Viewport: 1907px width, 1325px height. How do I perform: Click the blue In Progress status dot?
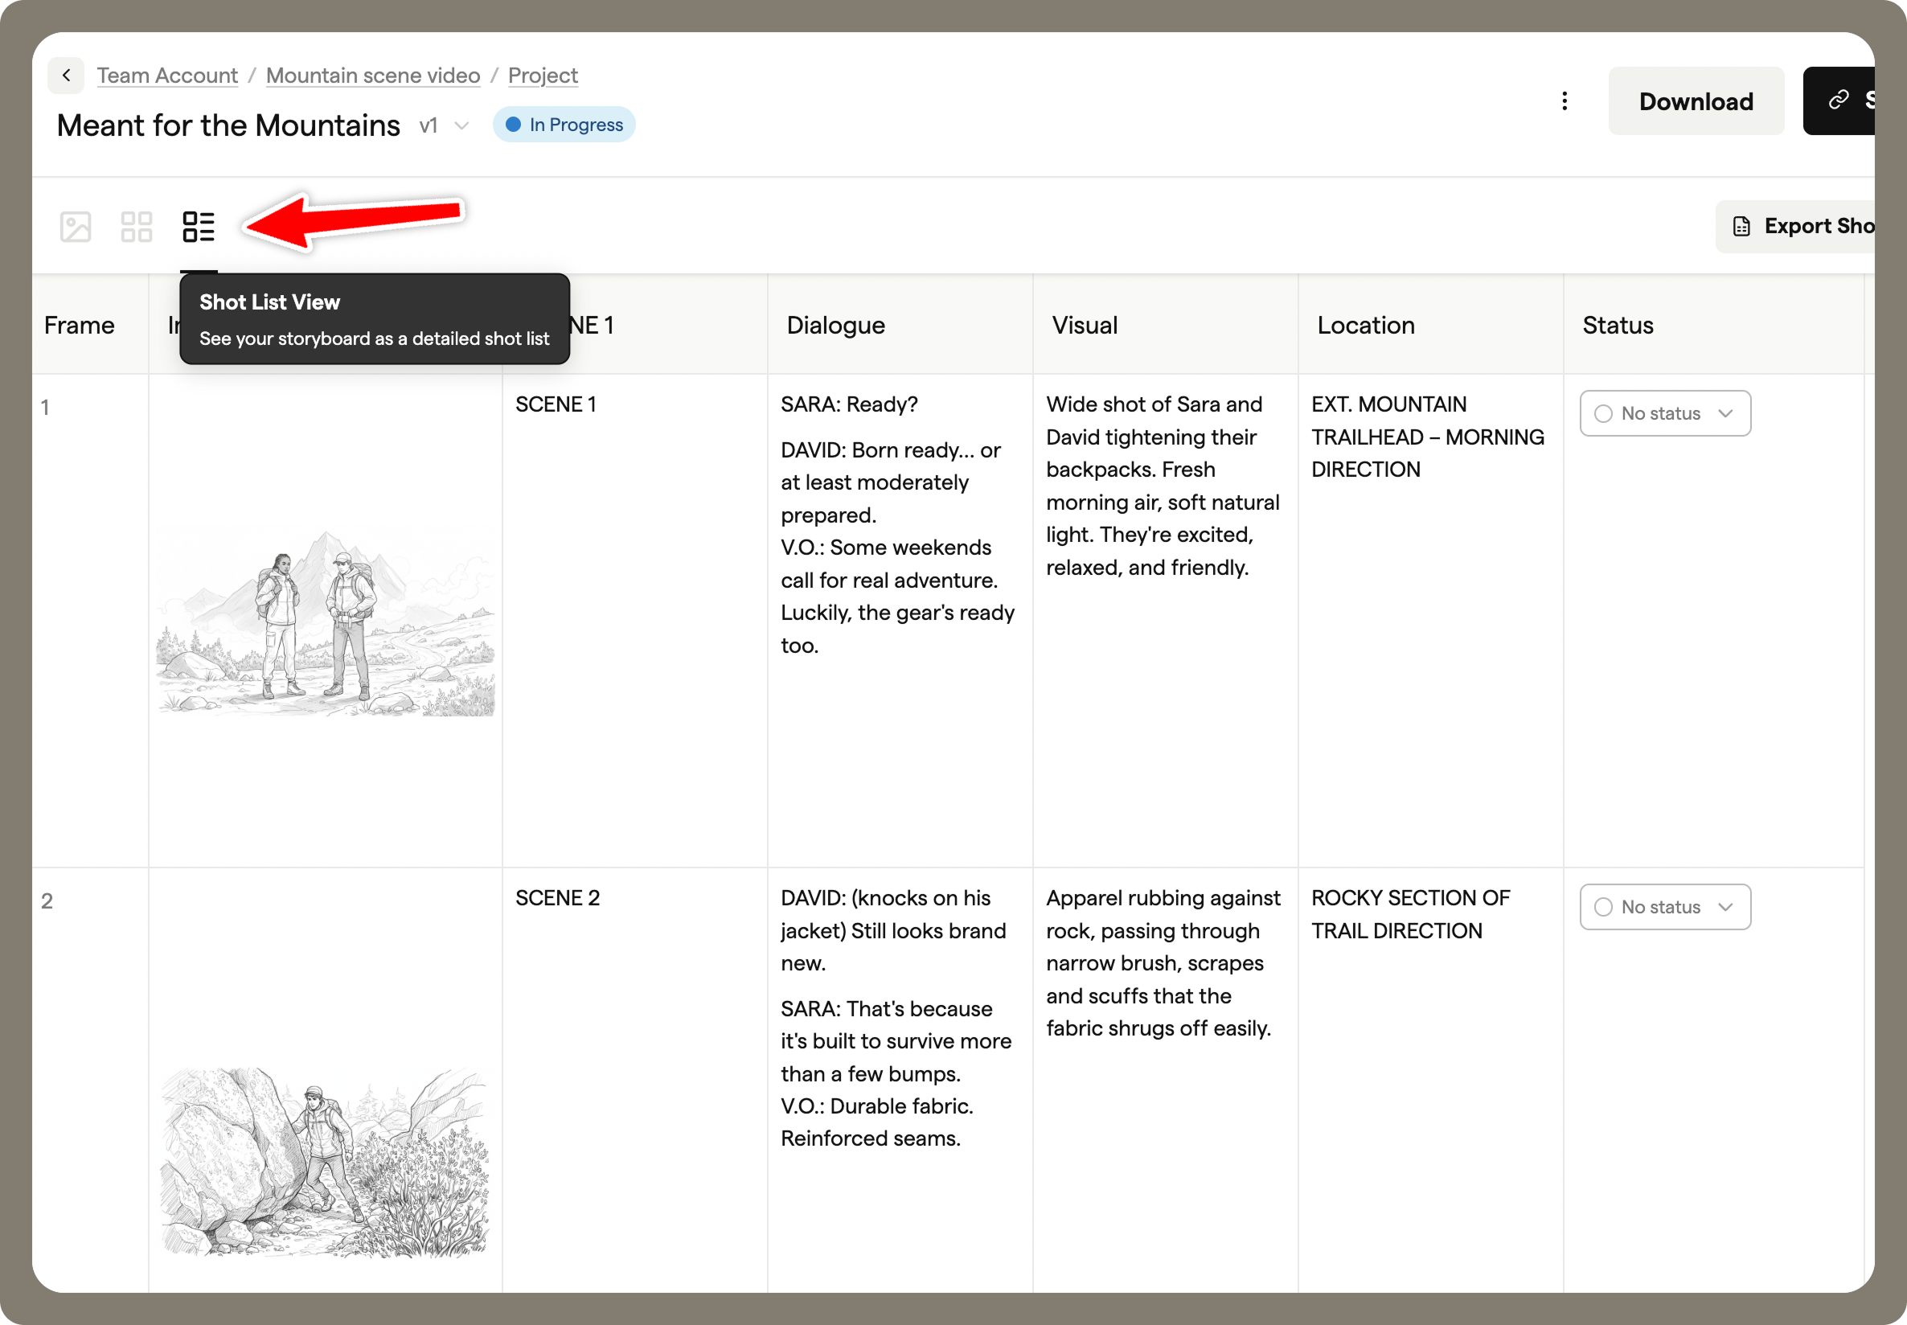[513, 125]
